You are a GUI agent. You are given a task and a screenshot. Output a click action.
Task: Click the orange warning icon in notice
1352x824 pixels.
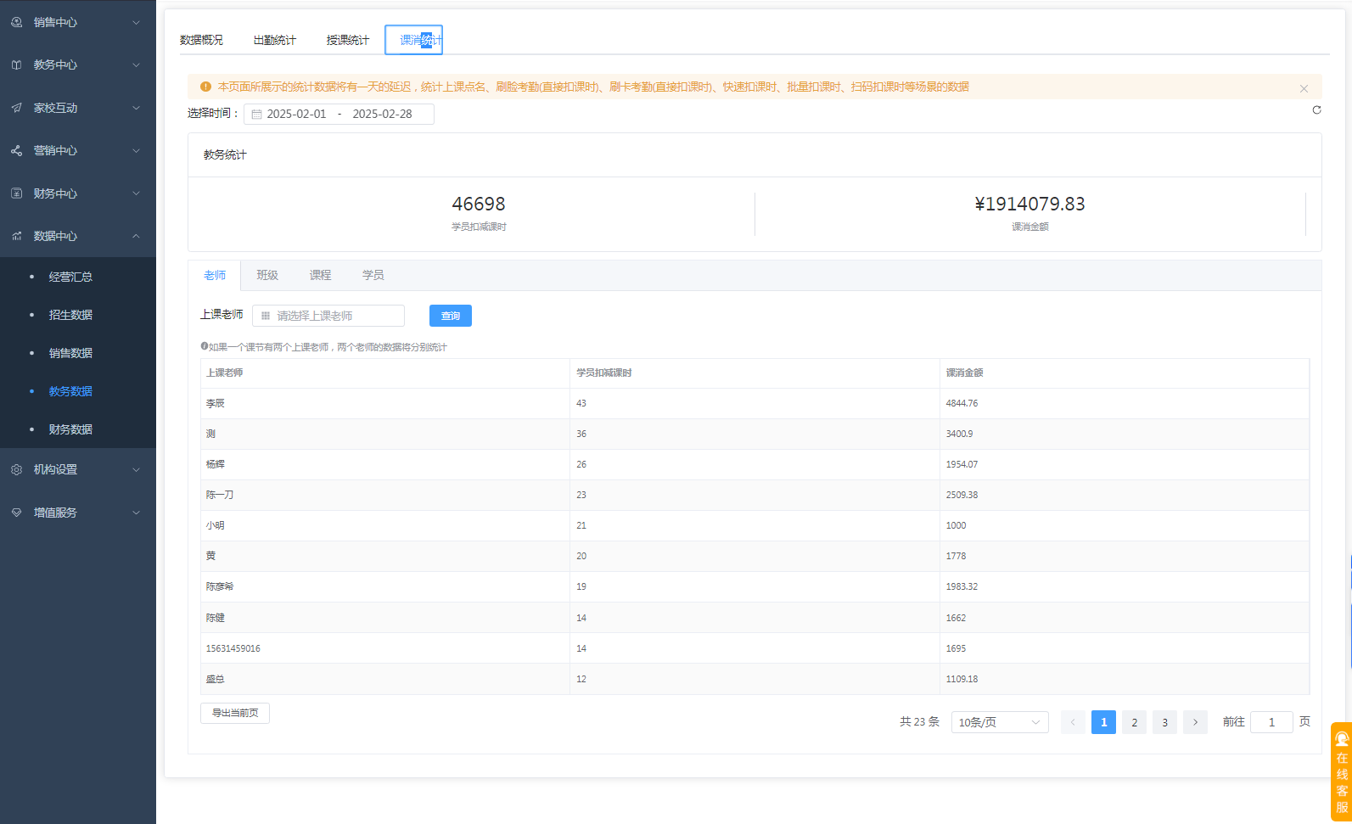(205, 87)
